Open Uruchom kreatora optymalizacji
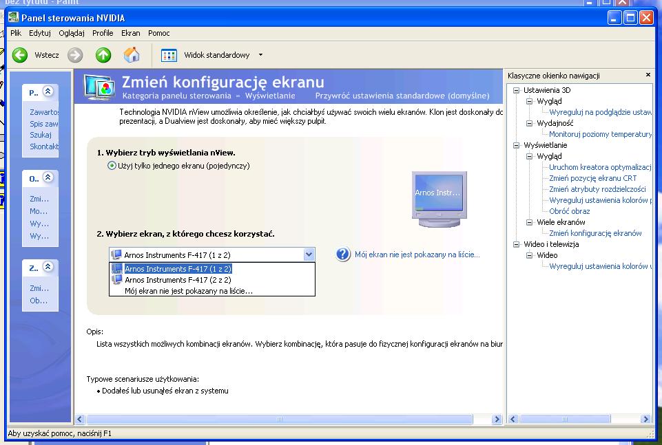This screenshot has width=662, height=445. click(600, 167)
